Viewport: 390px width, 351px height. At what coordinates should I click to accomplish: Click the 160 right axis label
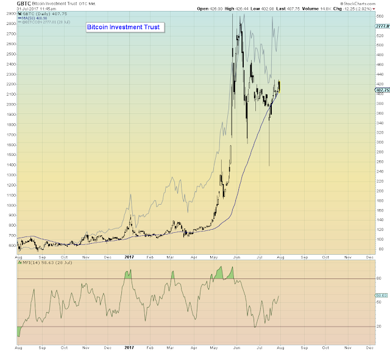coord(380,210)
